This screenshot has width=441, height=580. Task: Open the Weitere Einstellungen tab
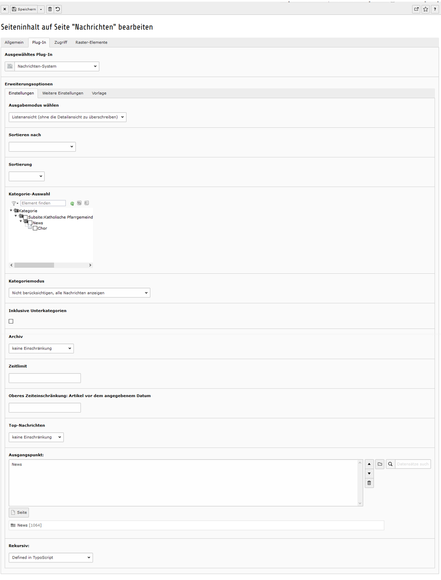(x=62, y=93)
